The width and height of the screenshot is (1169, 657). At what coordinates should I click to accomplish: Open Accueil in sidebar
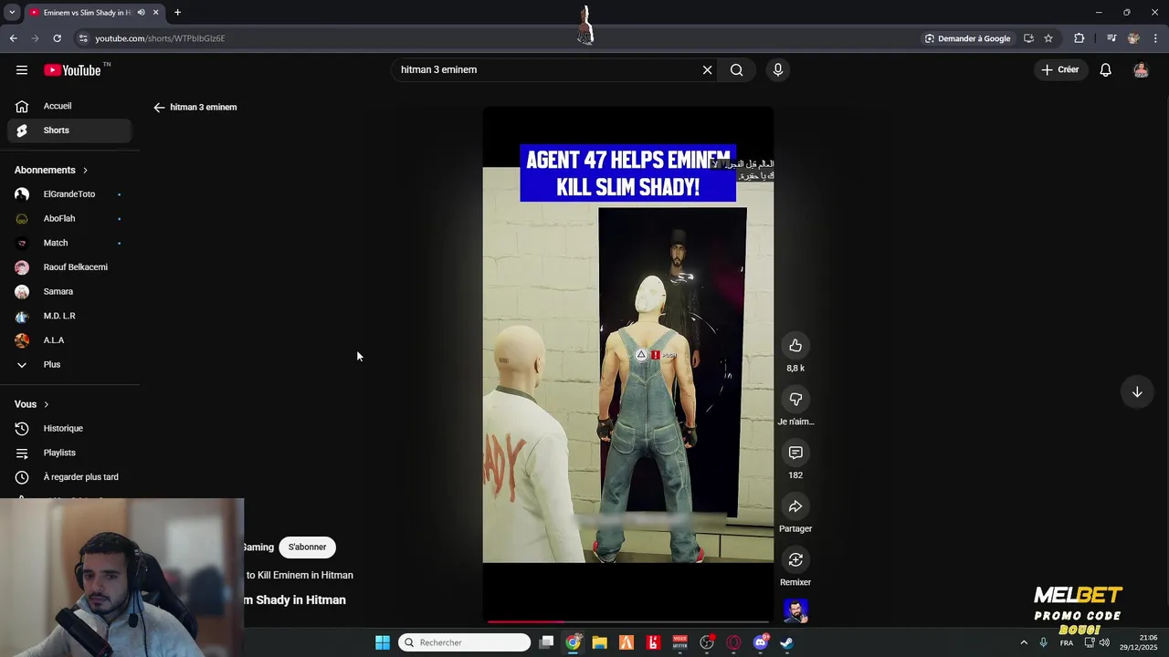tap(69, 106)
